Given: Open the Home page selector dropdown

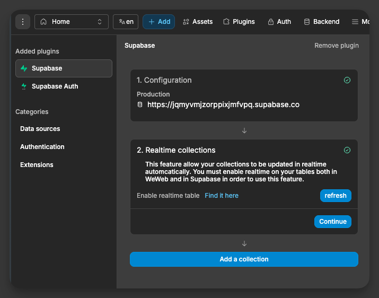Looking at the screenshot, I should click(71, 22).
